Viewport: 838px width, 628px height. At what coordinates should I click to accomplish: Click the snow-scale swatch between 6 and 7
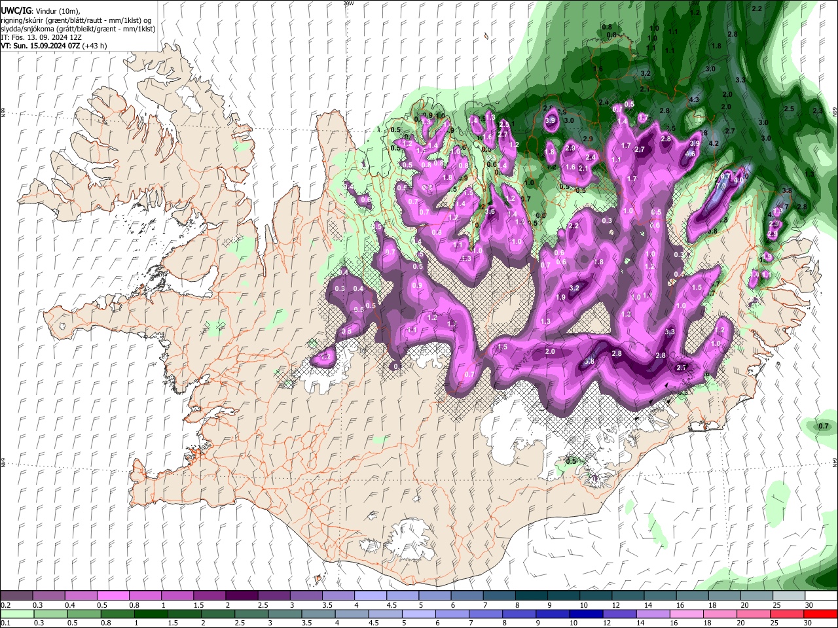coord(467,596)
